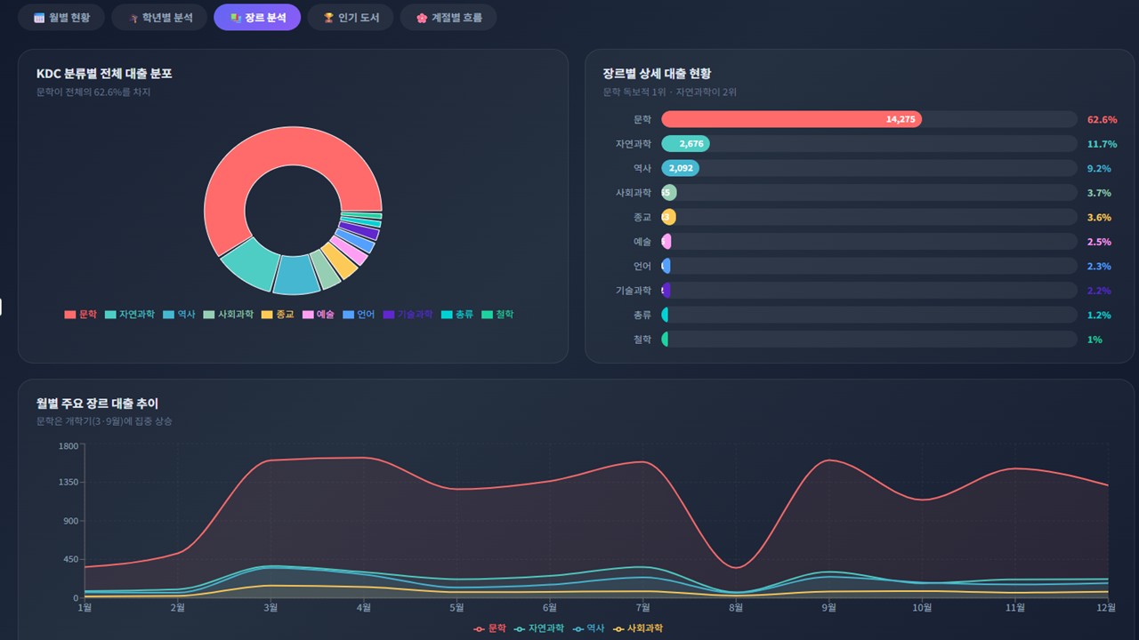Viewport: 1139px width, 640px height.
Task: Switch to the 학년별 분석 tab
Action: [159, 18]
